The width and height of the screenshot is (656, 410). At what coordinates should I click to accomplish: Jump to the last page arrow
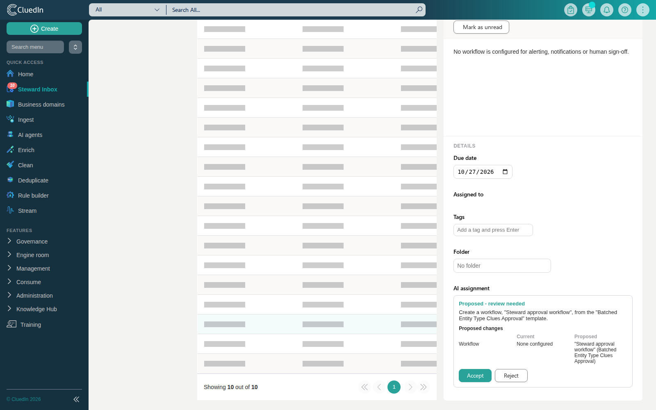point(424,387)
